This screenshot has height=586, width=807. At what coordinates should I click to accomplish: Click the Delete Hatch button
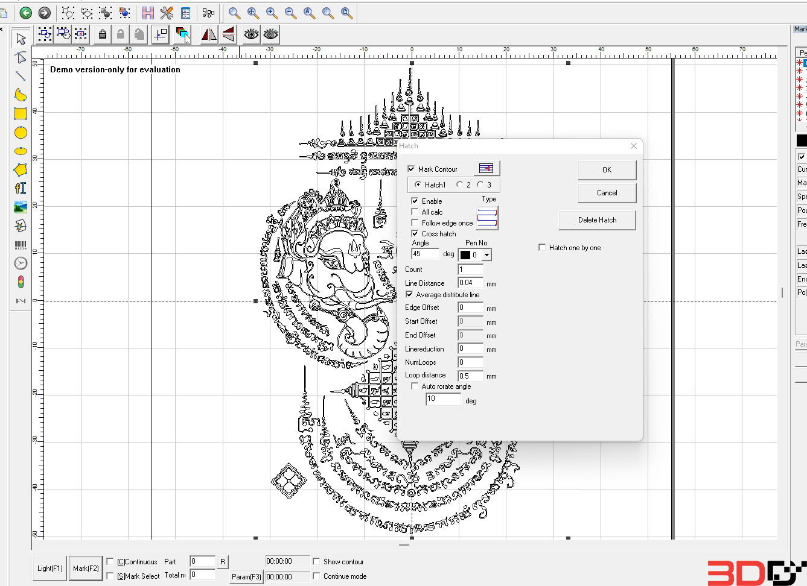click(x=597, y=220)
